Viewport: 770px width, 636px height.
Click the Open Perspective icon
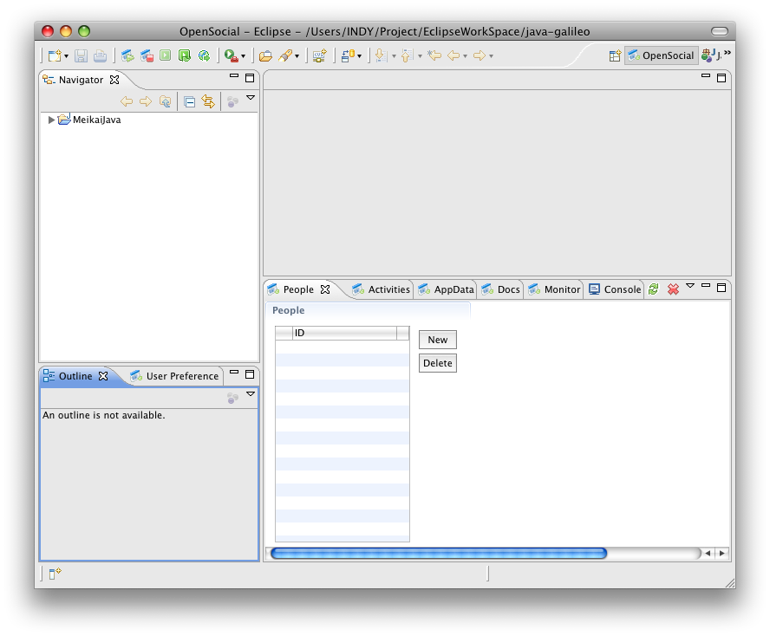click(x=615, y=56)
